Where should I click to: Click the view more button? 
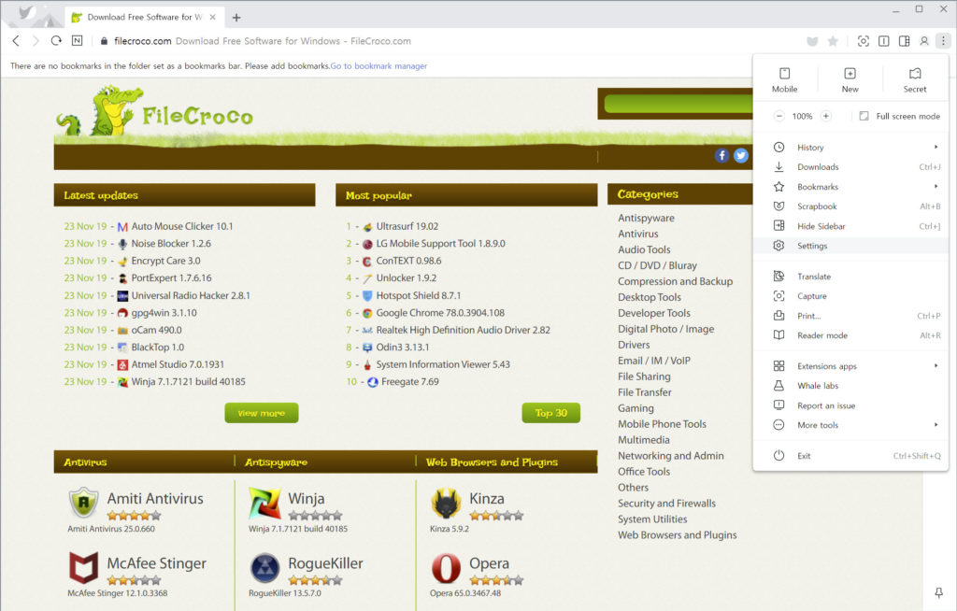262,413
